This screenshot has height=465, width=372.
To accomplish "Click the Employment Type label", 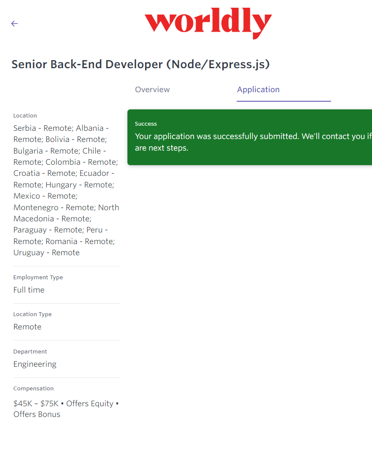I will pyautogui.click(x=38, y=278).
